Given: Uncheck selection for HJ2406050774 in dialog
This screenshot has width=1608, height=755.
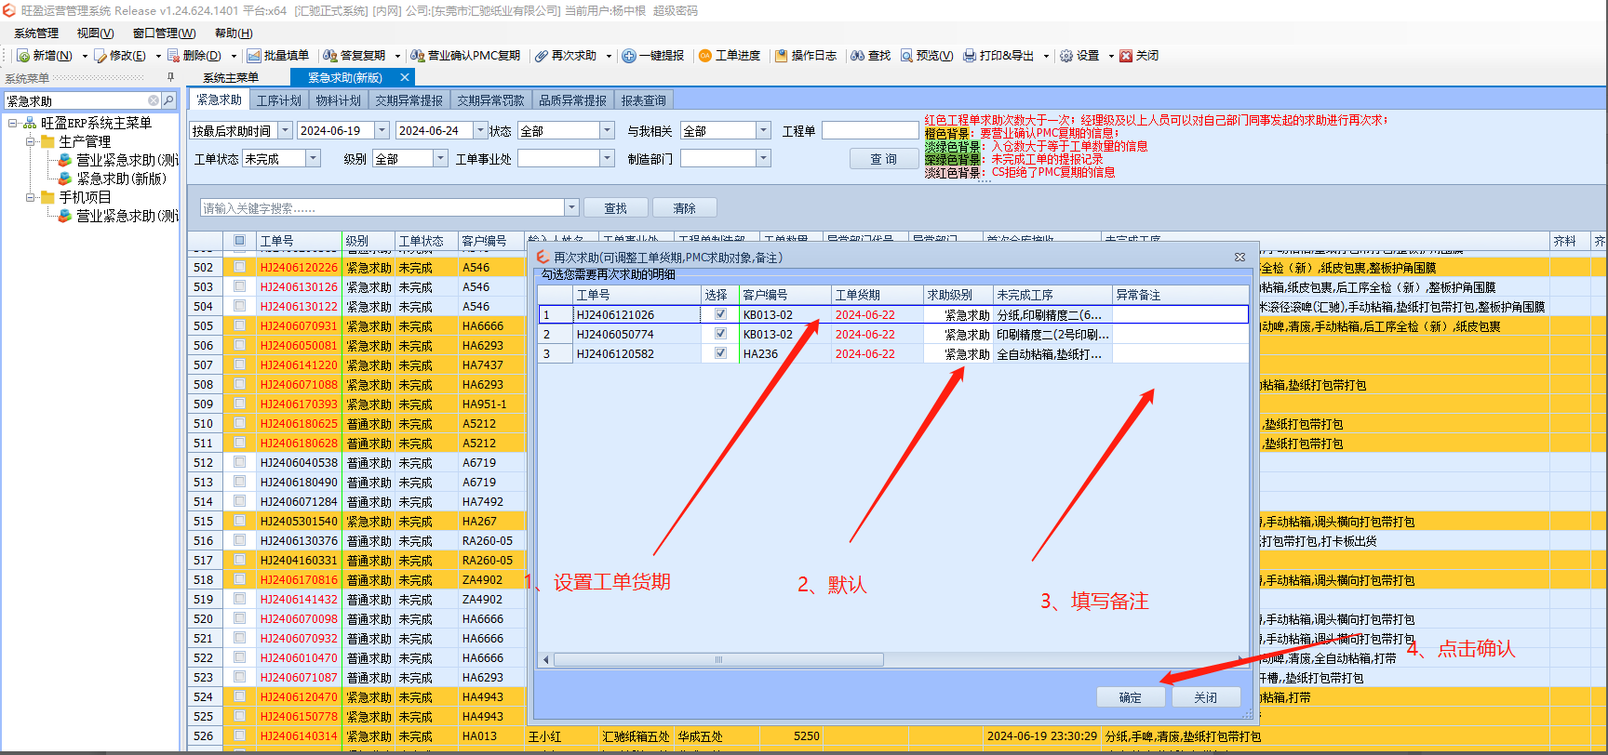Looking at the screenshot, I should click(720, 334).
